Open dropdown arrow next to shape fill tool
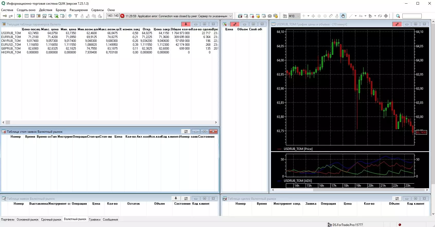Screen dimensions: 435x227 click(x=375, y=16)
